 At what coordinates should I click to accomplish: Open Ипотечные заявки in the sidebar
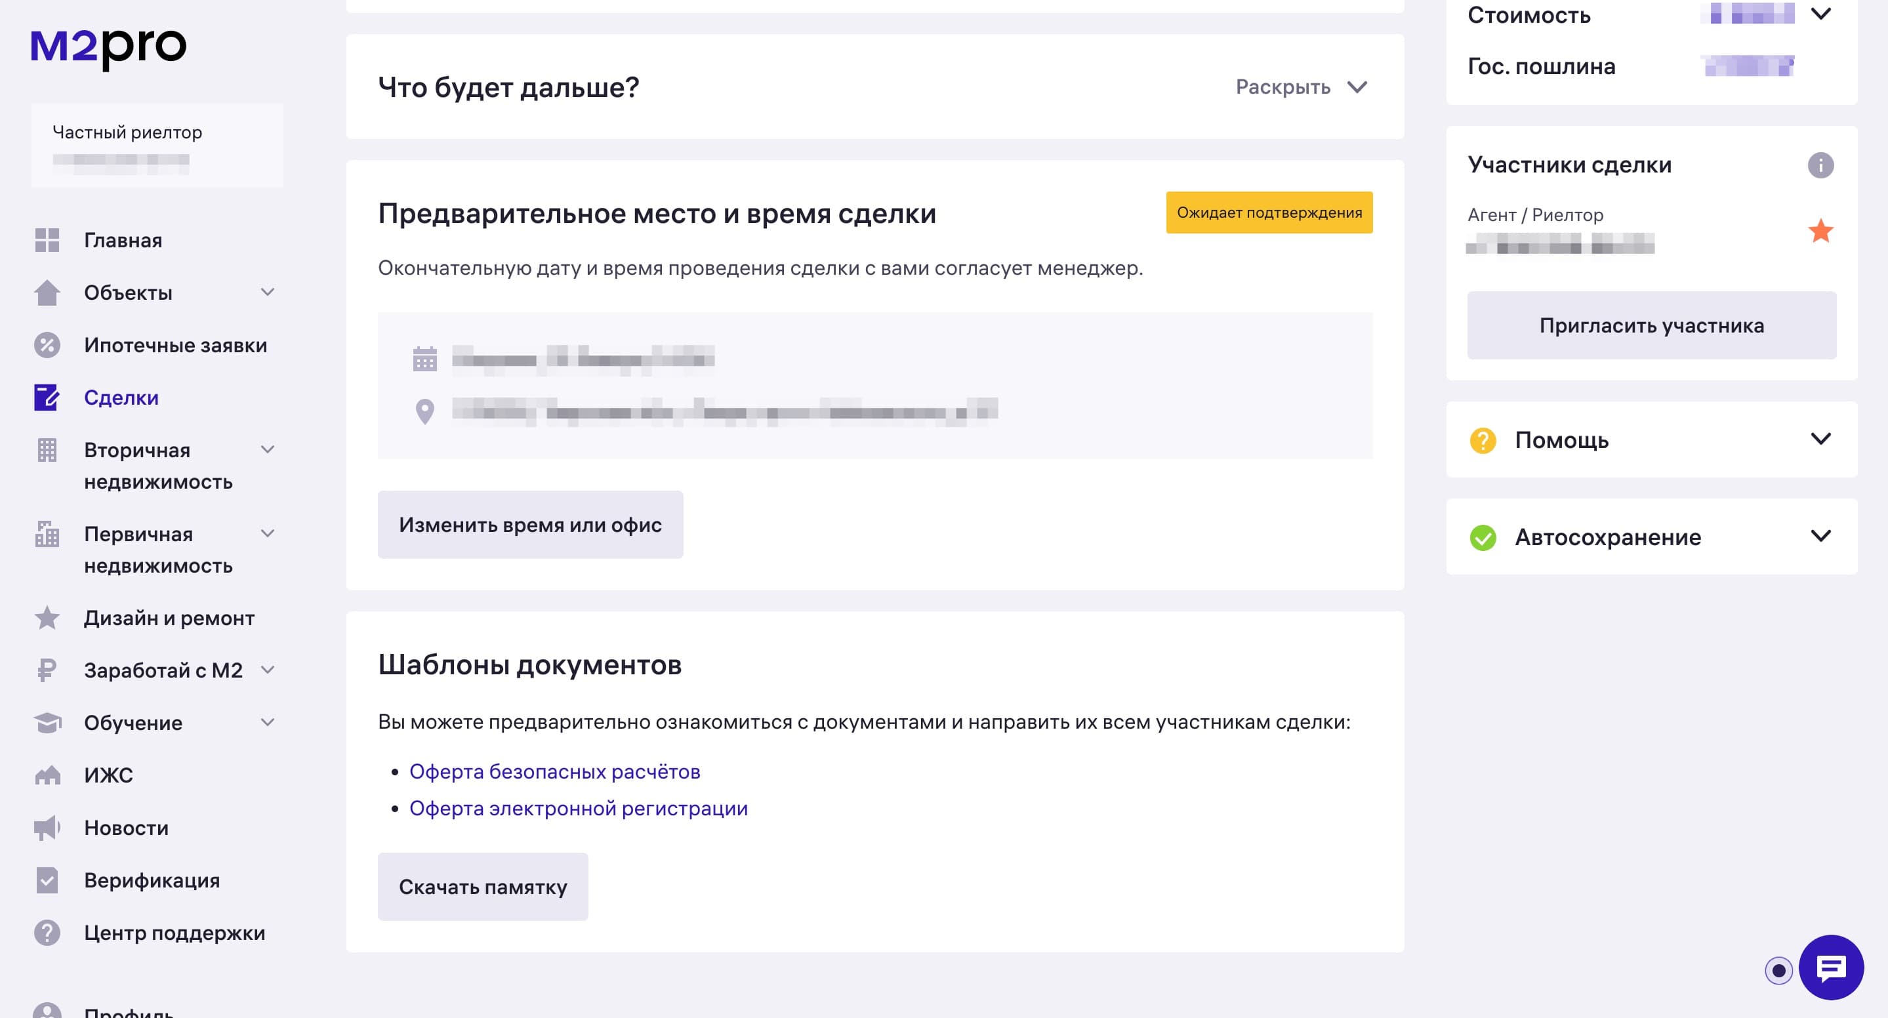(x=176, y=345)
